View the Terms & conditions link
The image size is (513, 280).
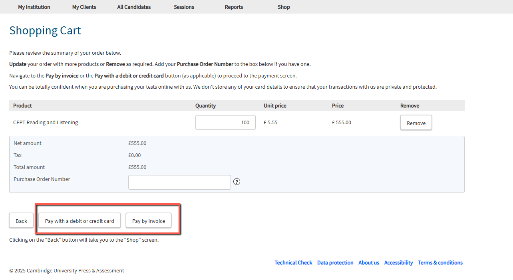click(440, 262)
